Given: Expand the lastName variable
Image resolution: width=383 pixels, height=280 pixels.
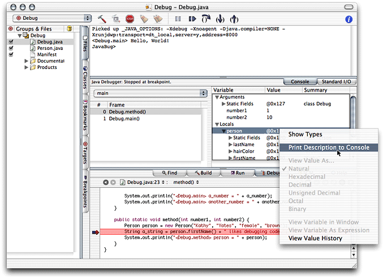Looking at the screenshot, I should pyautogui.click(x=230, y=145).
